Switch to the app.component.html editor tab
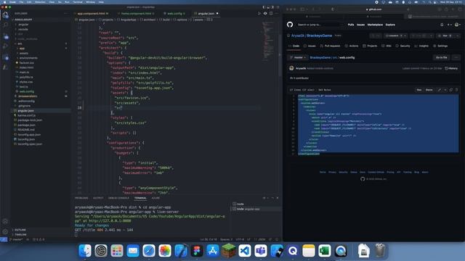This screenshot has height=261, width=465. (x=93, y=13)
